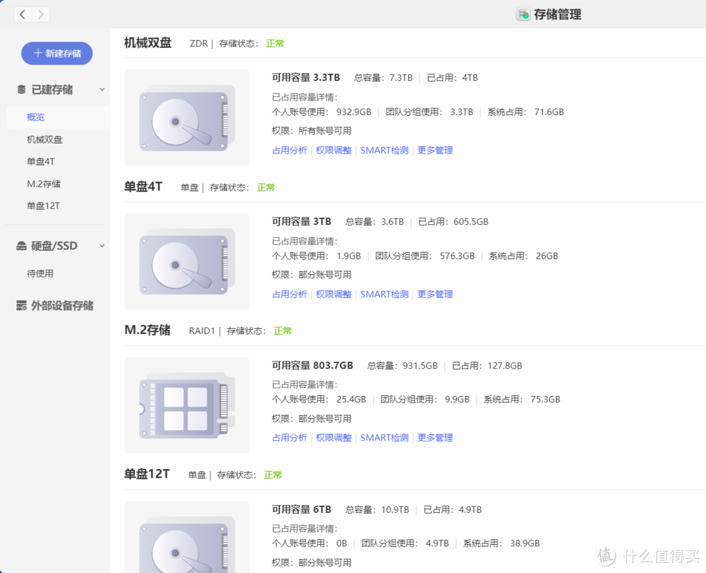This screenshot has height=573, width=706.
Task: Select 待使用 in the sidebar
Action: click(x=40, y=273)
